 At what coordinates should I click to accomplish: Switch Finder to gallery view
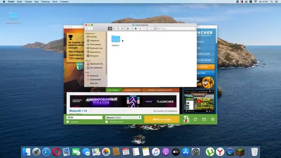point(122,29)
